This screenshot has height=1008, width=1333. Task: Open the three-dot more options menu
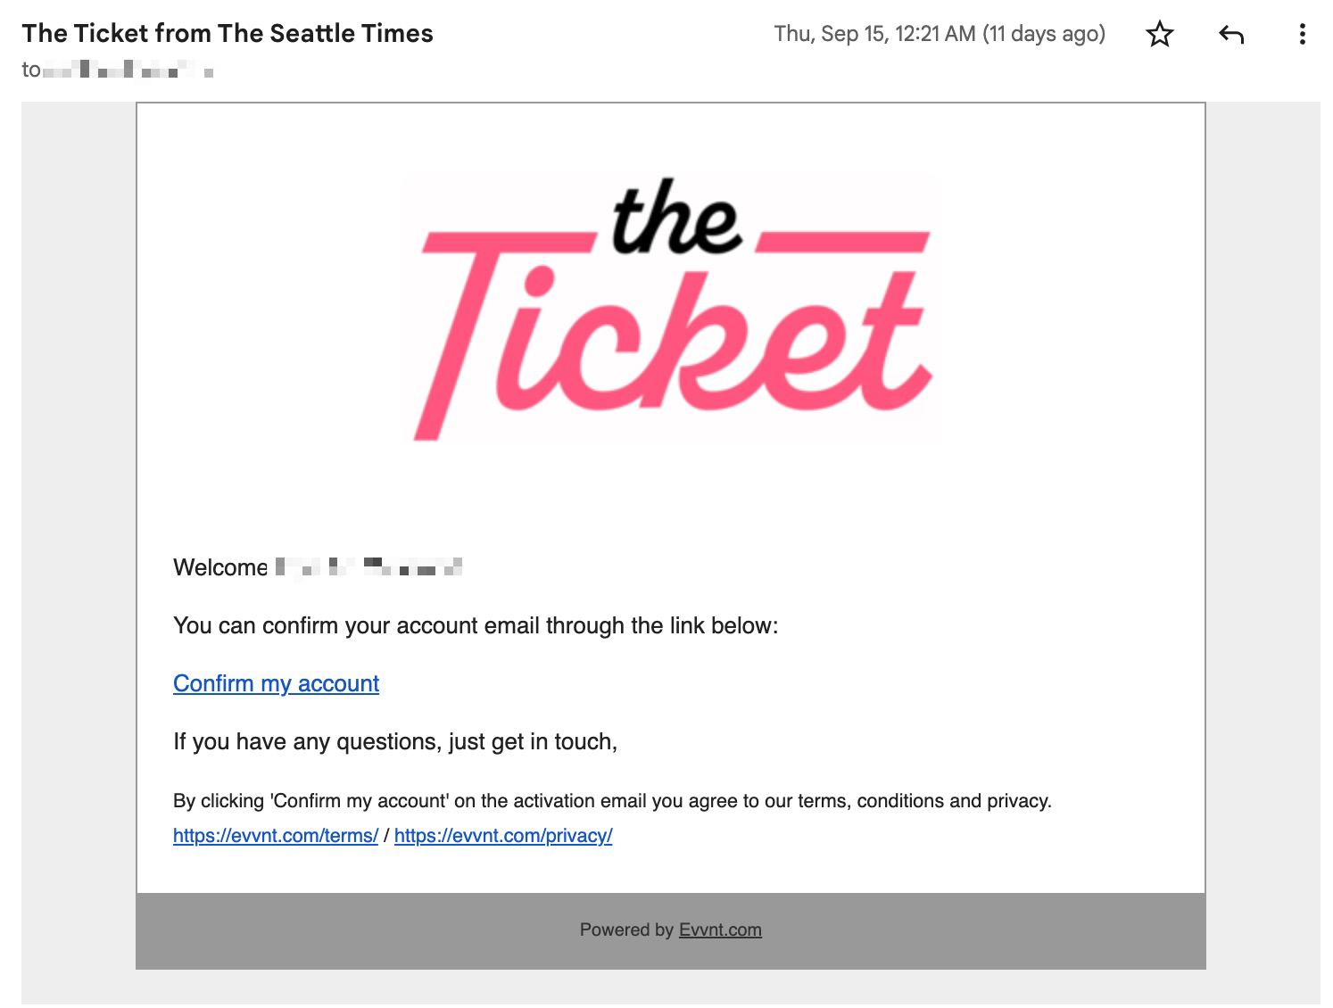(x=1303, y=35)
